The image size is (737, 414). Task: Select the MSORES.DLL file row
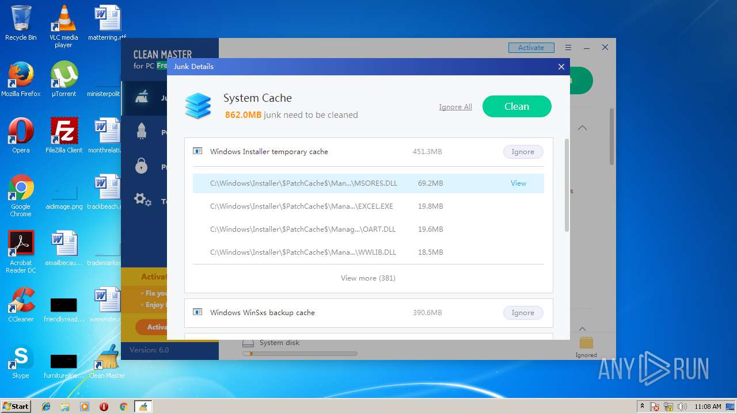pos(368,183)
